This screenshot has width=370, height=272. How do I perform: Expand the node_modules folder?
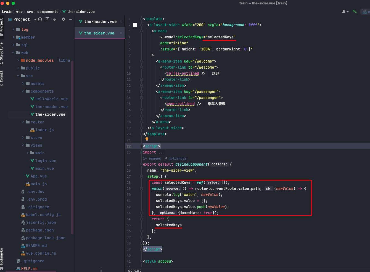(18, 60)
